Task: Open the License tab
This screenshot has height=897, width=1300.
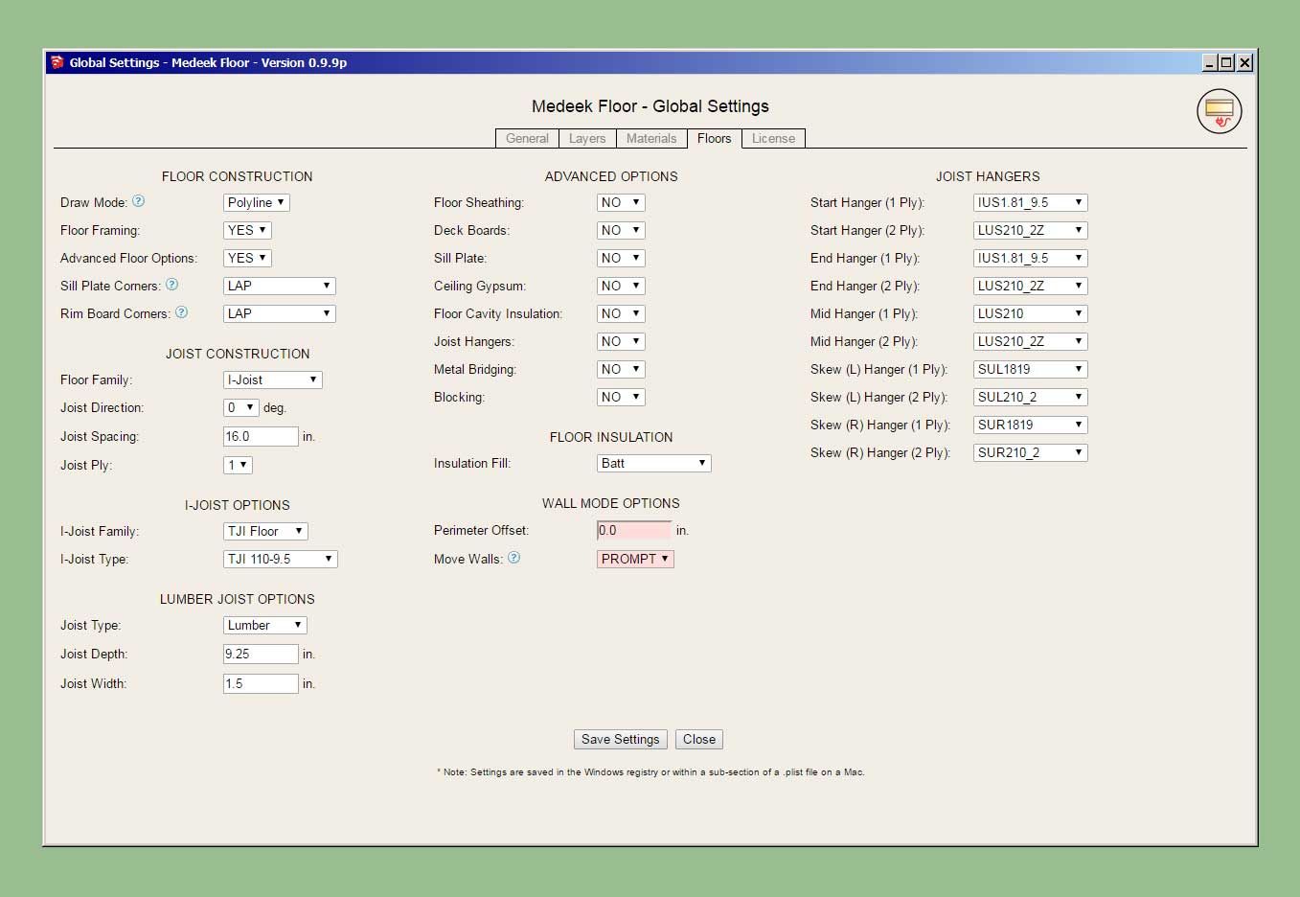Action: (773, 138)
